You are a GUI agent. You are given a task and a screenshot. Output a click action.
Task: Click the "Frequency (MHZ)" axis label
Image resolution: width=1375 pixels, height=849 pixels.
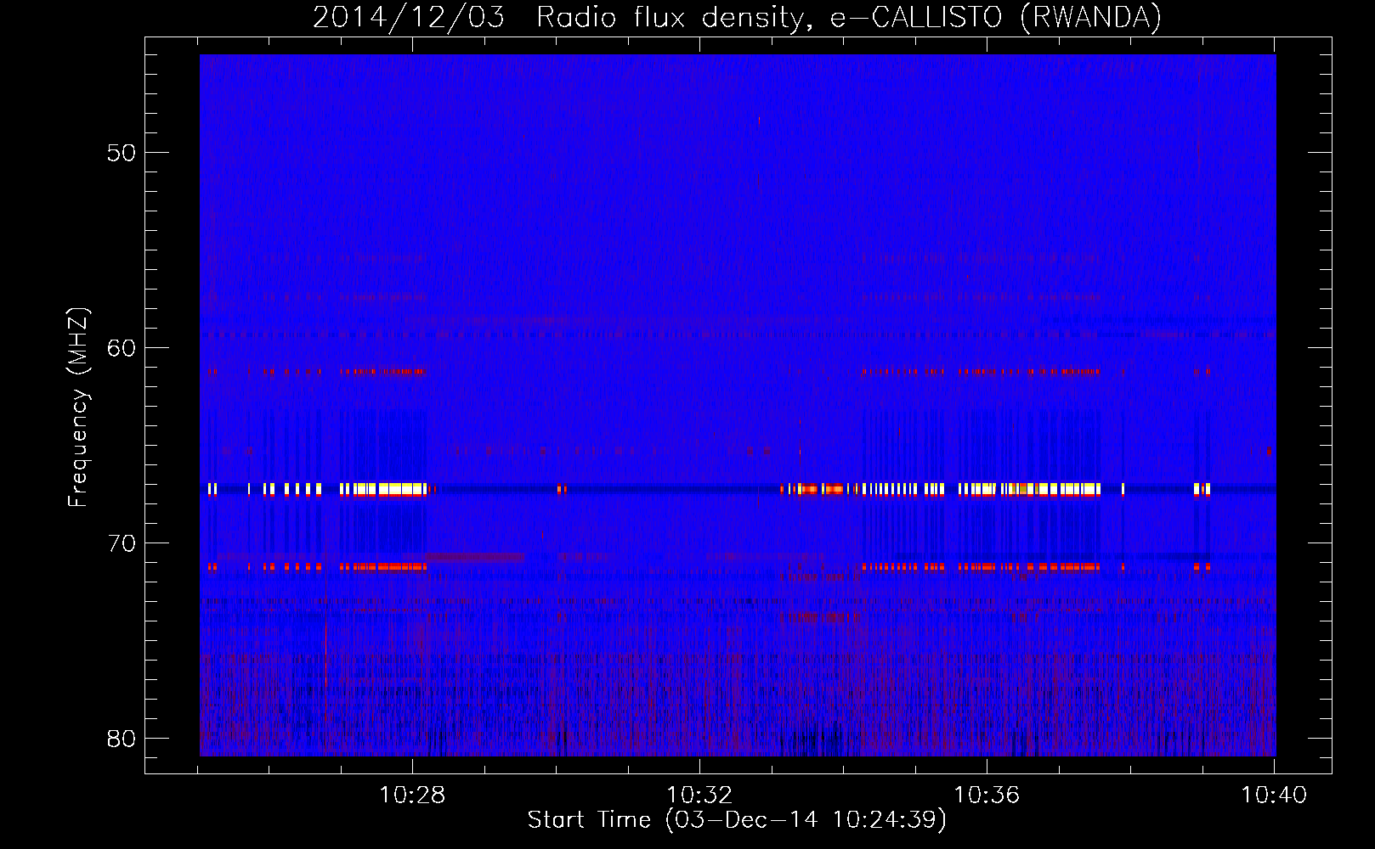(78, 408)
